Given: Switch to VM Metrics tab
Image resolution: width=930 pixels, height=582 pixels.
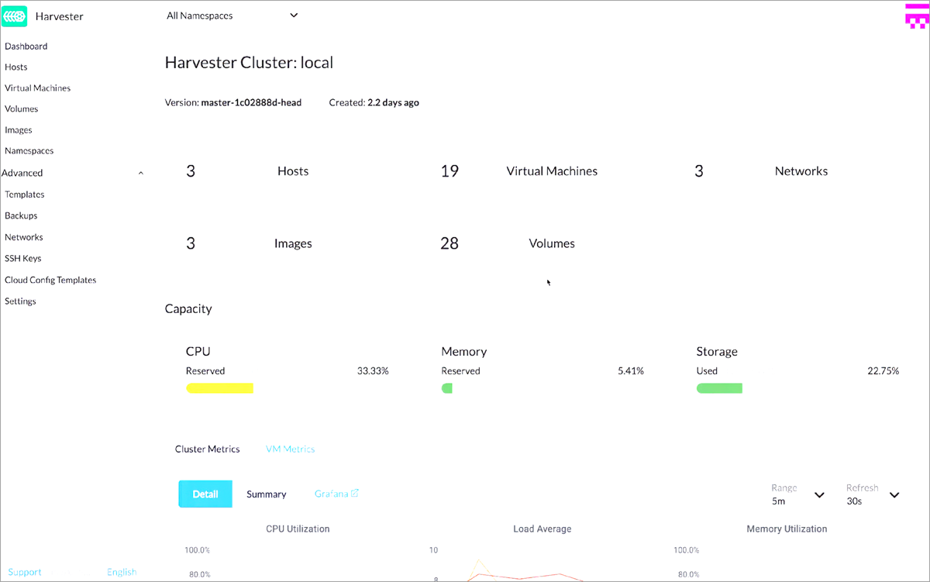Looking at the screenshot, I should 291,449.
